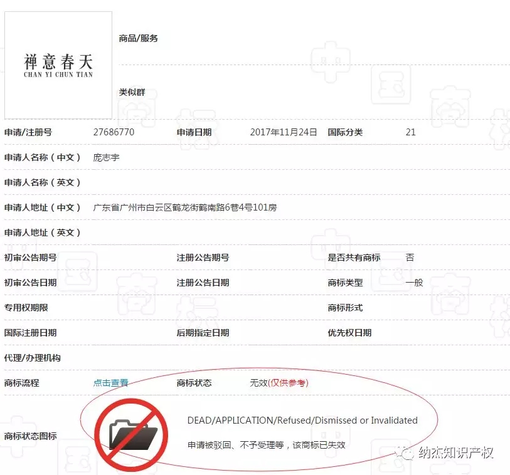Select the 禅意春天 trademark image

[58, 65]
